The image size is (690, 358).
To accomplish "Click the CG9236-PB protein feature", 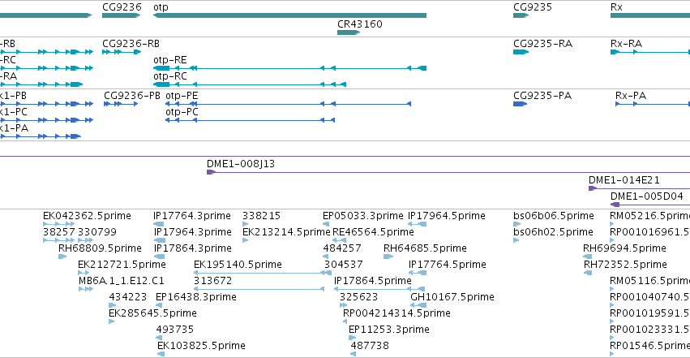I will (x=121, y=104).
